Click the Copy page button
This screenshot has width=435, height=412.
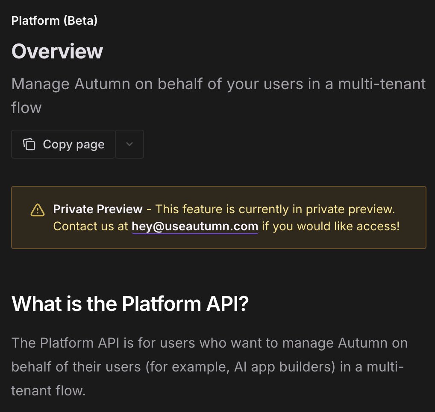pyautogui.click(x=63, y=144)
